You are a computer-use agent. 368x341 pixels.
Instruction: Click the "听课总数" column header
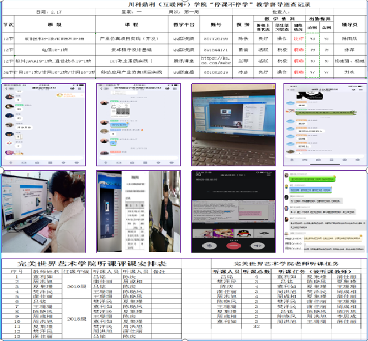(x=256, y=272)
